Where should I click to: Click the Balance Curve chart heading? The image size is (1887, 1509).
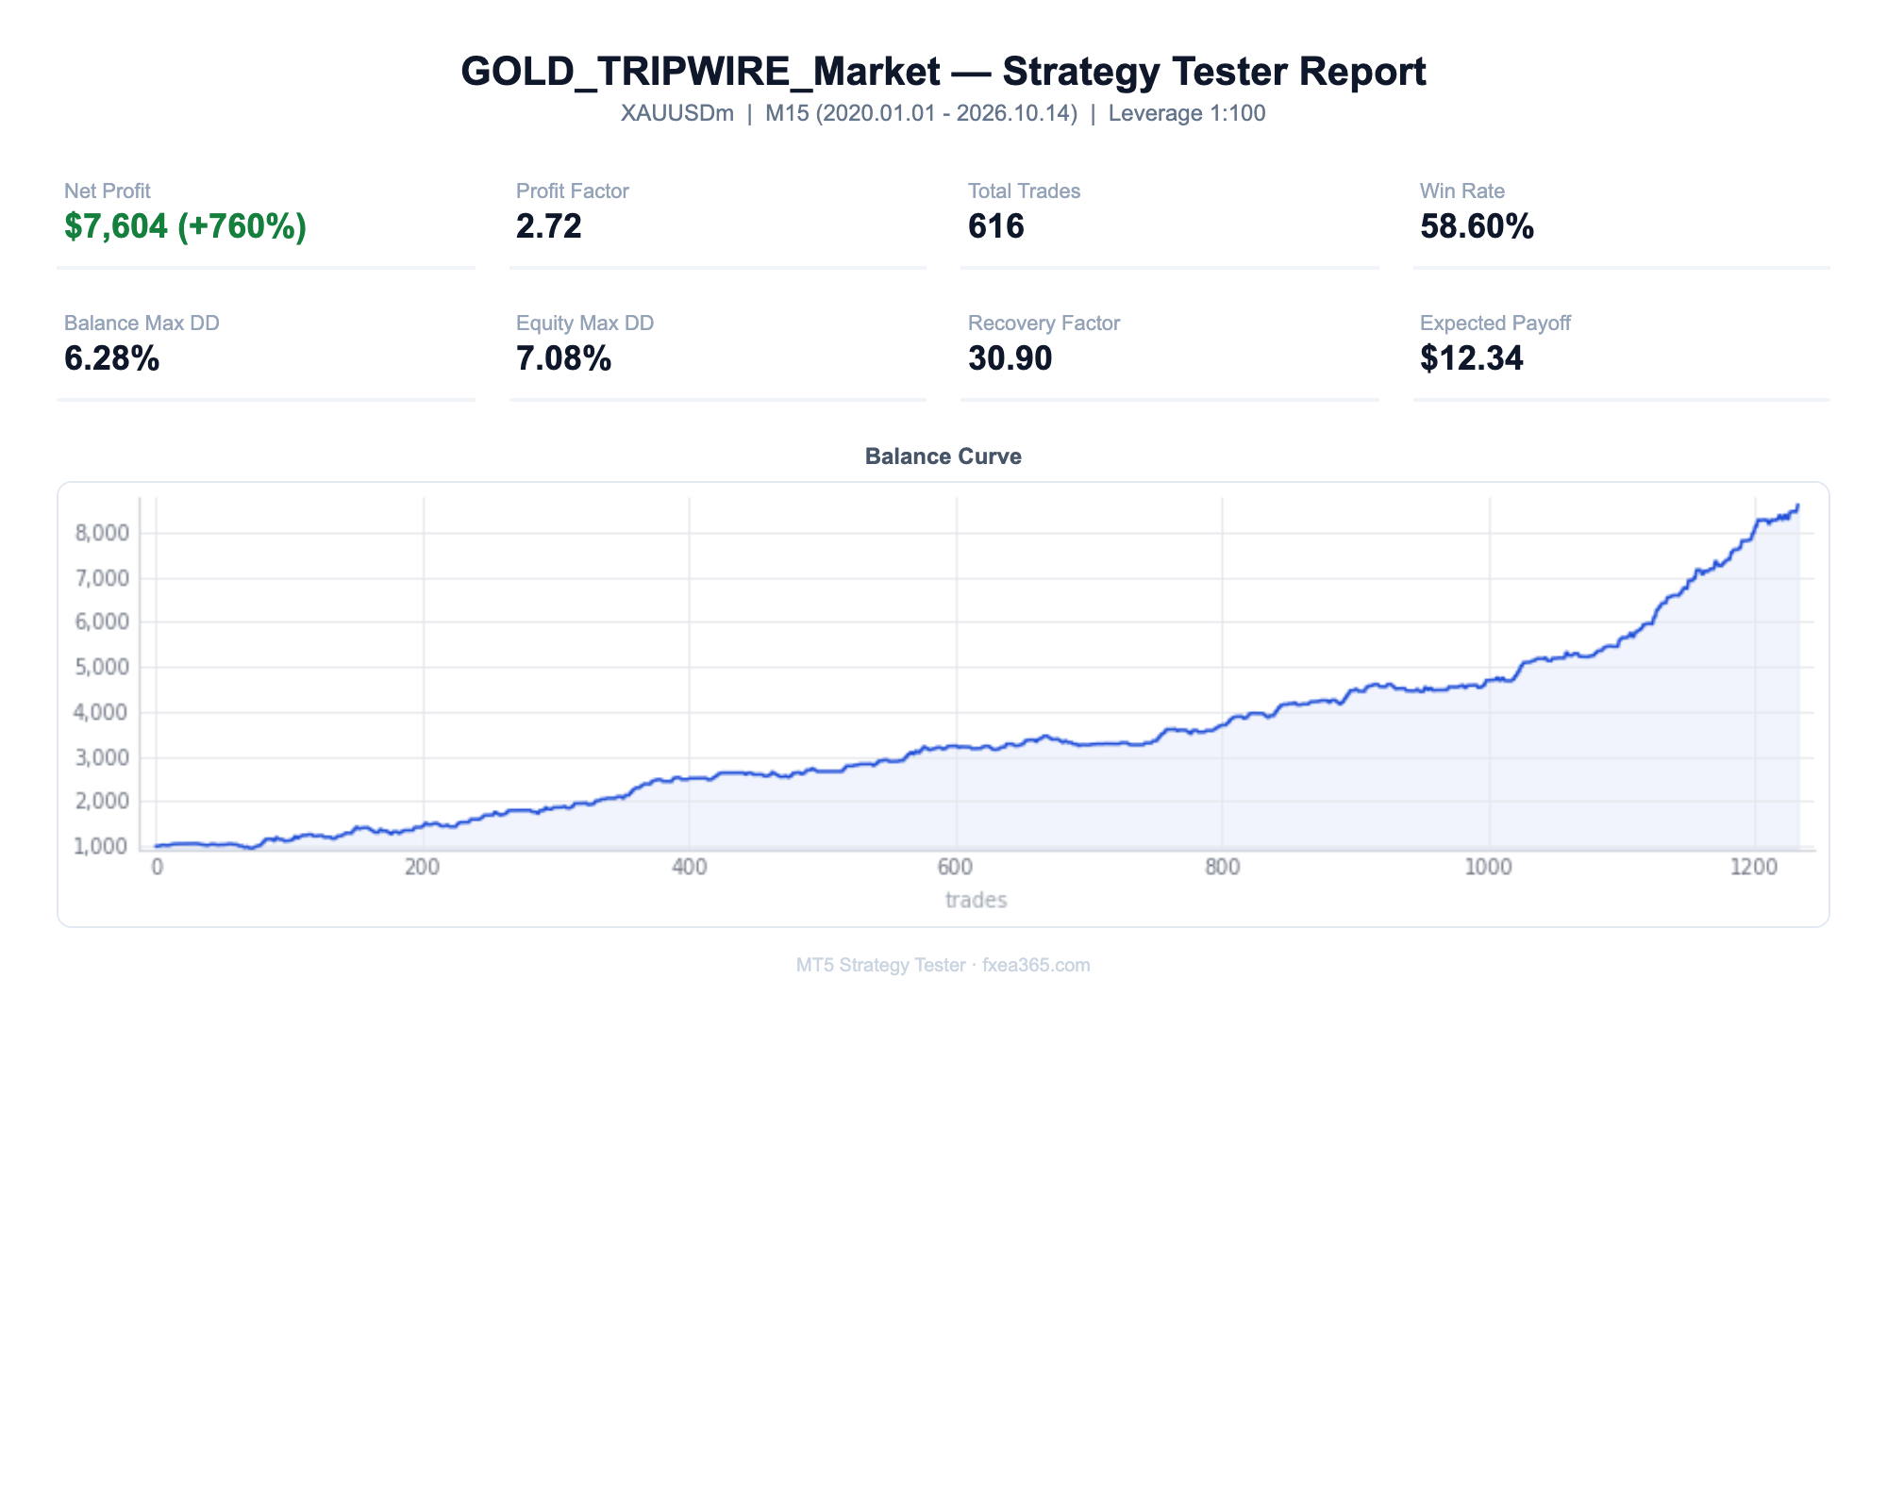coord(943,457)
